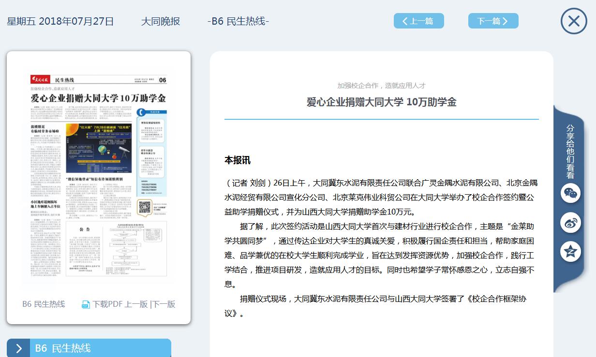The height and width of the screenshot is (357, 596).
Task: Open the next page via 下一版
Action: click(164, 304)
